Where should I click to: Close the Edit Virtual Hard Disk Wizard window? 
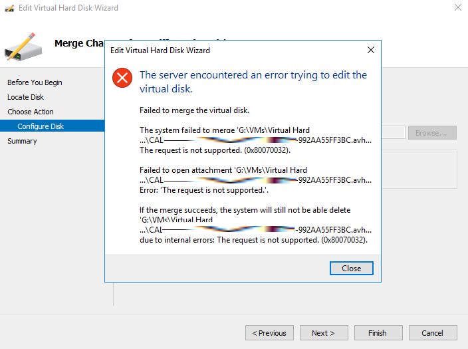click(x=457, y=8)
